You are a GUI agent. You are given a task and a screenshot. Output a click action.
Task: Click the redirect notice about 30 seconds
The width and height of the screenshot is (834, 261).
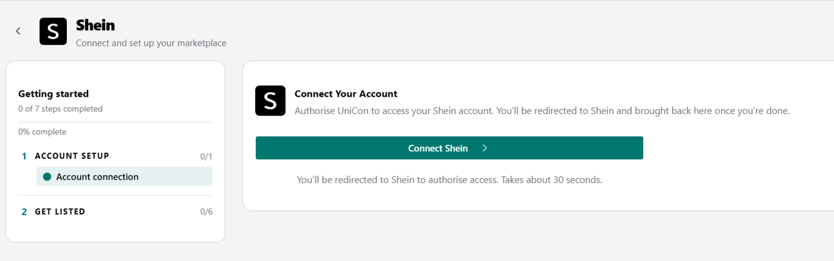tap(449, 180)
